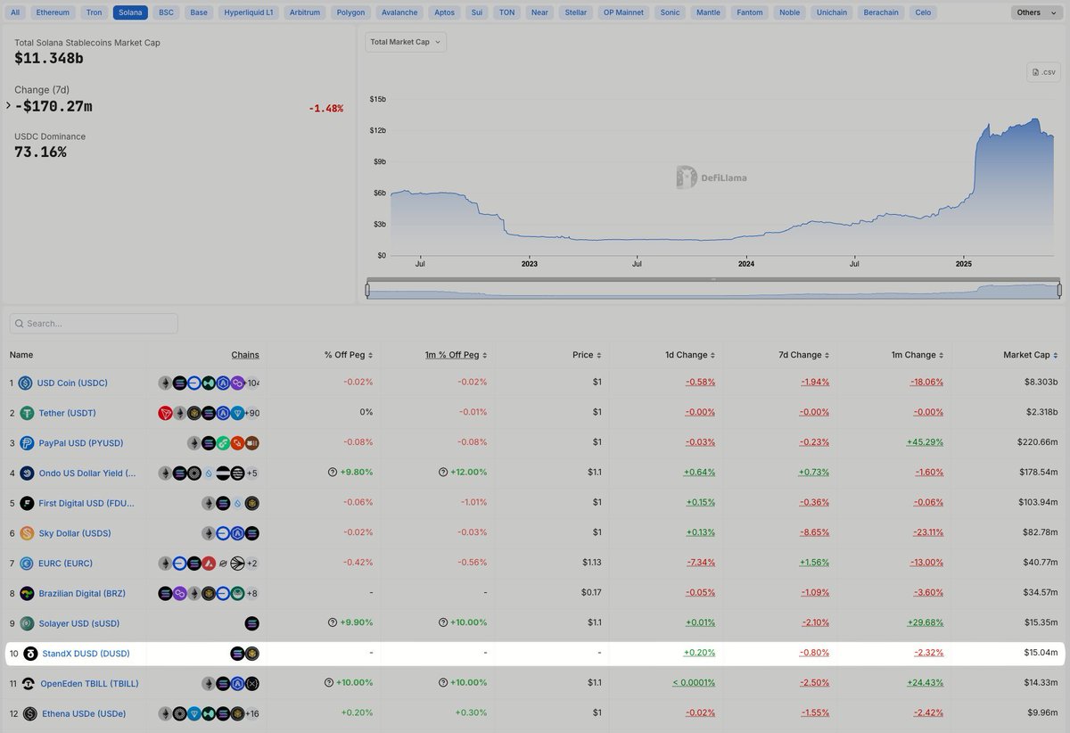Click the +24.43% 1m change value

point(924,683)
